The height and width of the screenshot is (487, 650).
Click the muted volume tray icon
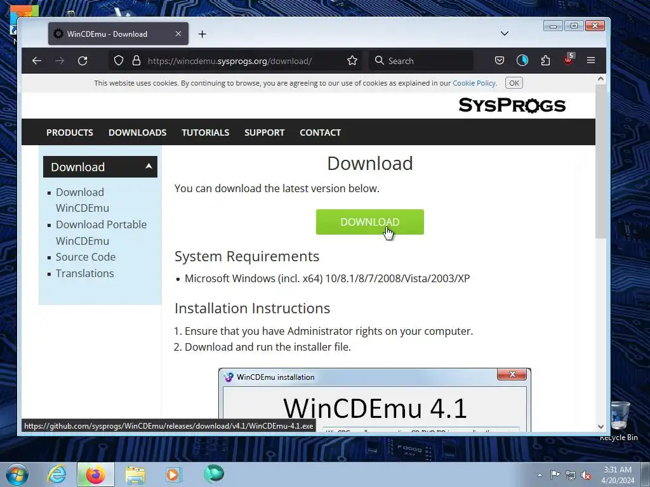pyautogui.click(x=586, y=475)
